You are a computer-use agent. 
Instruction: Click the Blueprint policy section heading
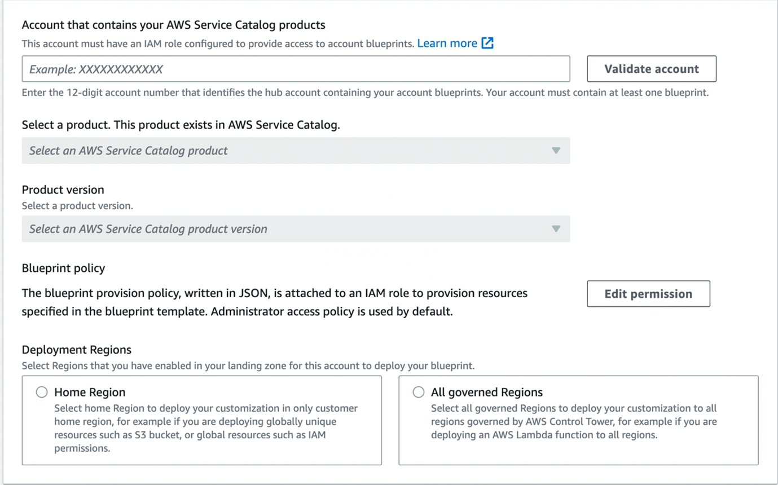(x=63, y=268)
